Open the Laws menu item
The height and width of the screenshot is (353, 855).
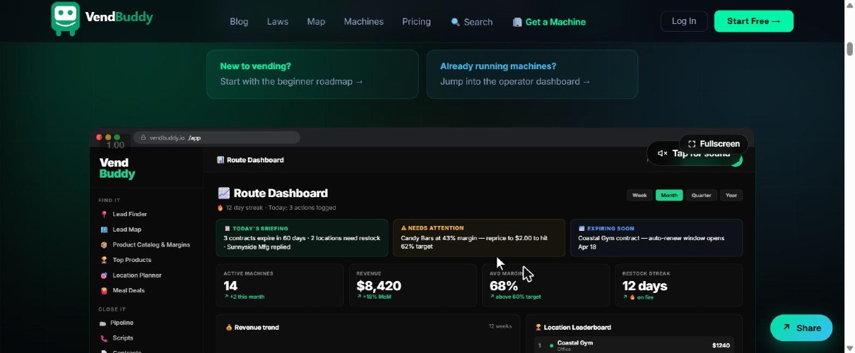coord(278,22)
